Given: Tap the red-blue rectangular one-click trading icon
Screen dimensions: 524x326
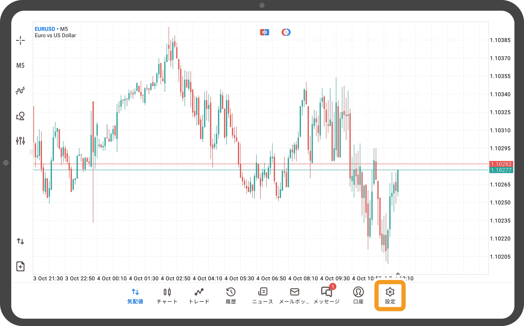Looking at the screenshot, I should click(264, 32).
